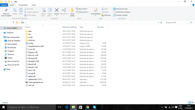Click Selecionar nenhum
This screenshot has height=110, width=195.
[122, 12]
